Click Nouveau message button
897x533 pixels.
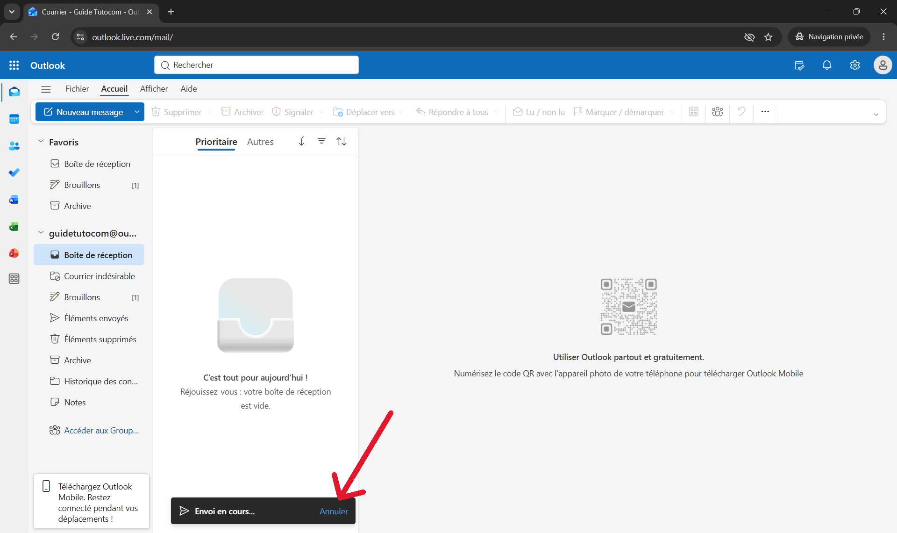coord(83,112)
